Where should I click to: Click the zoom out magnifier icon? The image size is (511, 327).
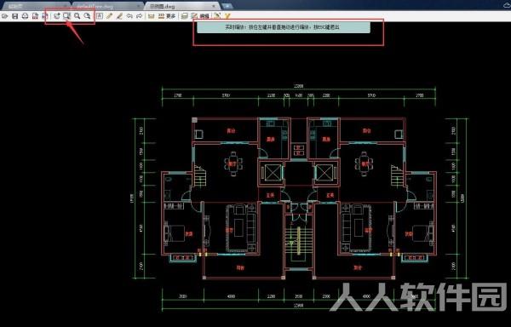[88, 15]
